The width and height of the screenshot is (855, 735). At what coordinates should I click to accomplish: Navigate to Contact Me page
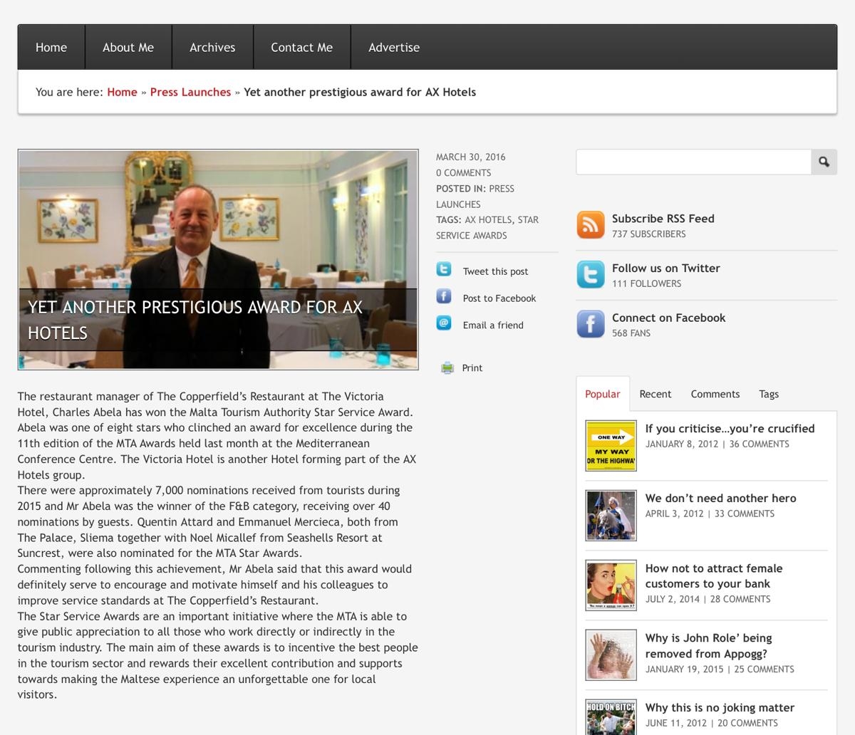[301, 48]
